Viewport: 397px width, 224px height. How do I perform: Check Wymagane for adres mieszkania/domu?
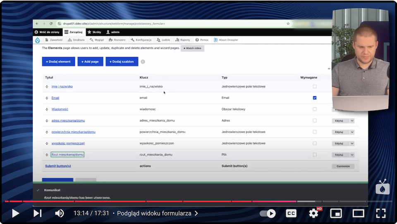pyautogui.click(x=314, y=121)
